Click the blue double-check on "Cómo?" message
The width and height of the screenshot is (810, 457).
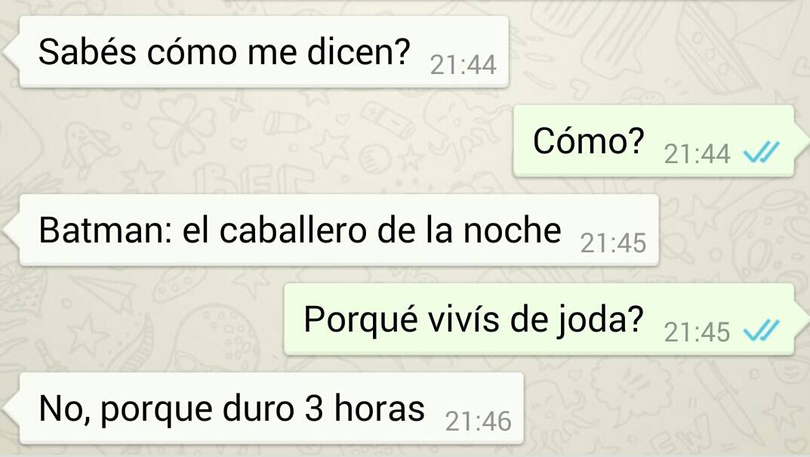tap(760, 152)
